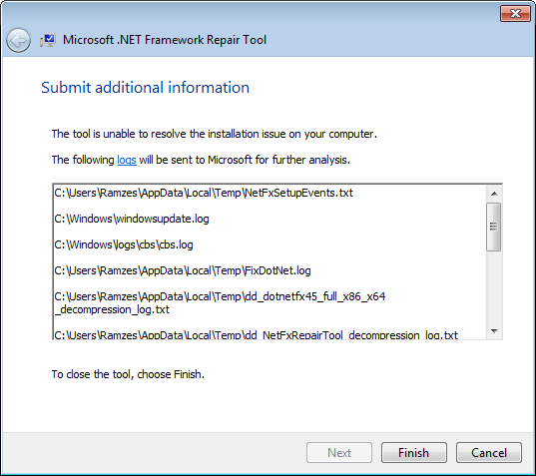Select the dd_dotnetfx45_full_x86_x64 decompression log line
Screen dimensions: 536x476
[x=220, y=302]
